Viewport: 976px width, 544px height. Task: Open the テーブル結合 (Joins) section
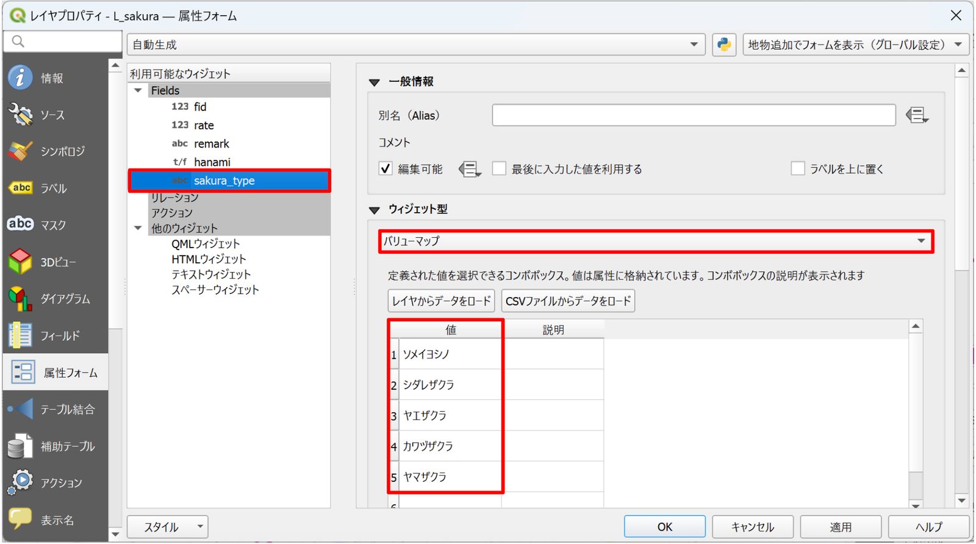pyautogui.click(x=55, y=409)
